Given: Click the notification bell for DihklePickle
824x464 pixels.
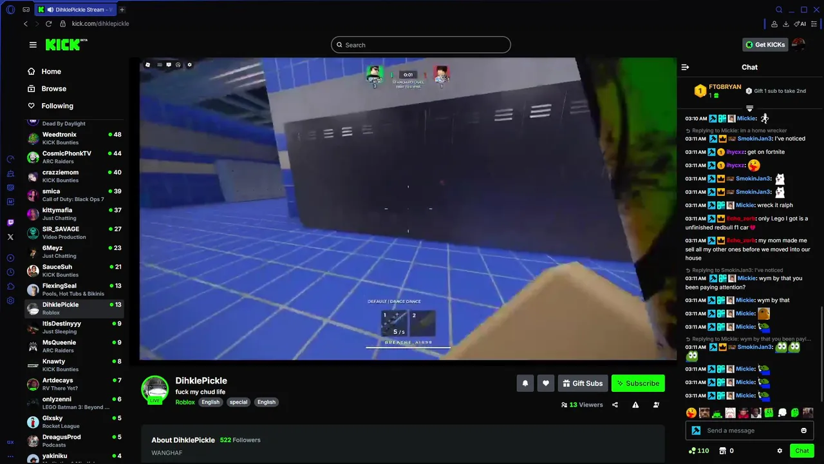Looking at the screenshot, I should (x=525, y=383).
